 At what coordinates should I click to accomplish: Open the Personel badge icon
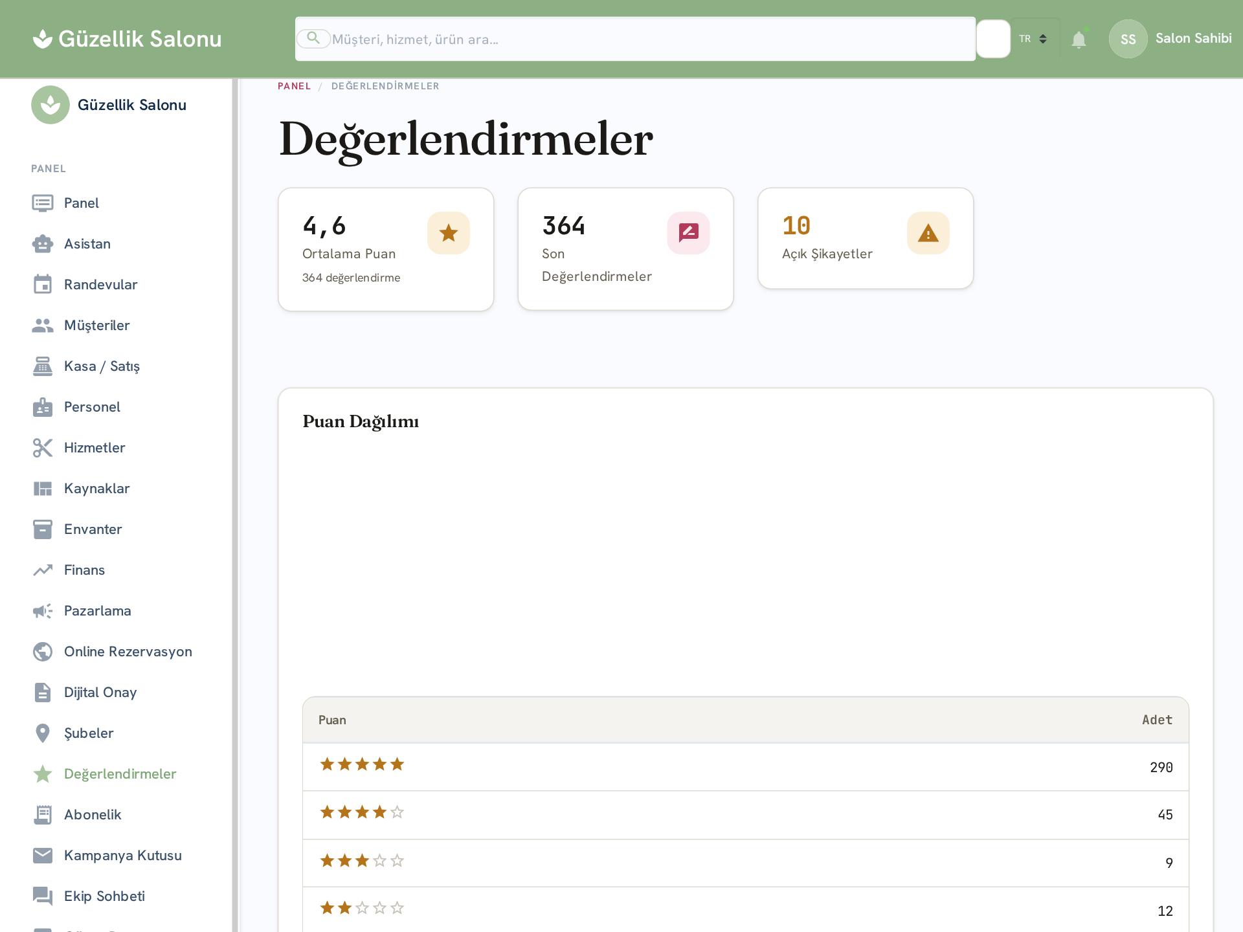(x=43, y=407)
